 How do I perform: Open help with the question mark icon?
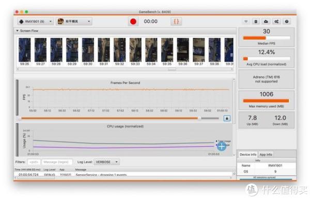click(x=287, y=22)
